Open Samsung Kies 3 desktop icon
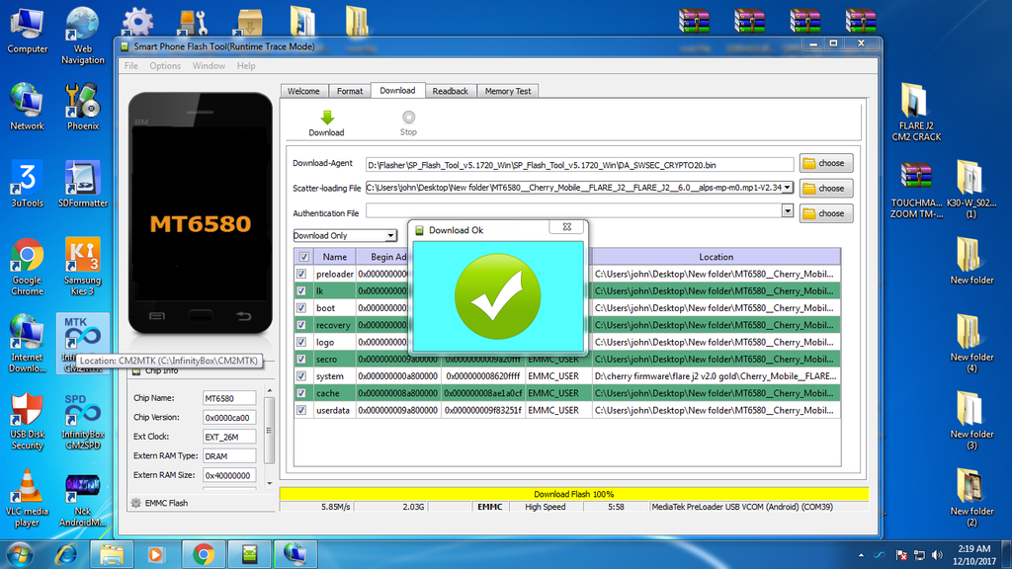Viewport: 1012px width, 569px height. (x=83, y=259)
